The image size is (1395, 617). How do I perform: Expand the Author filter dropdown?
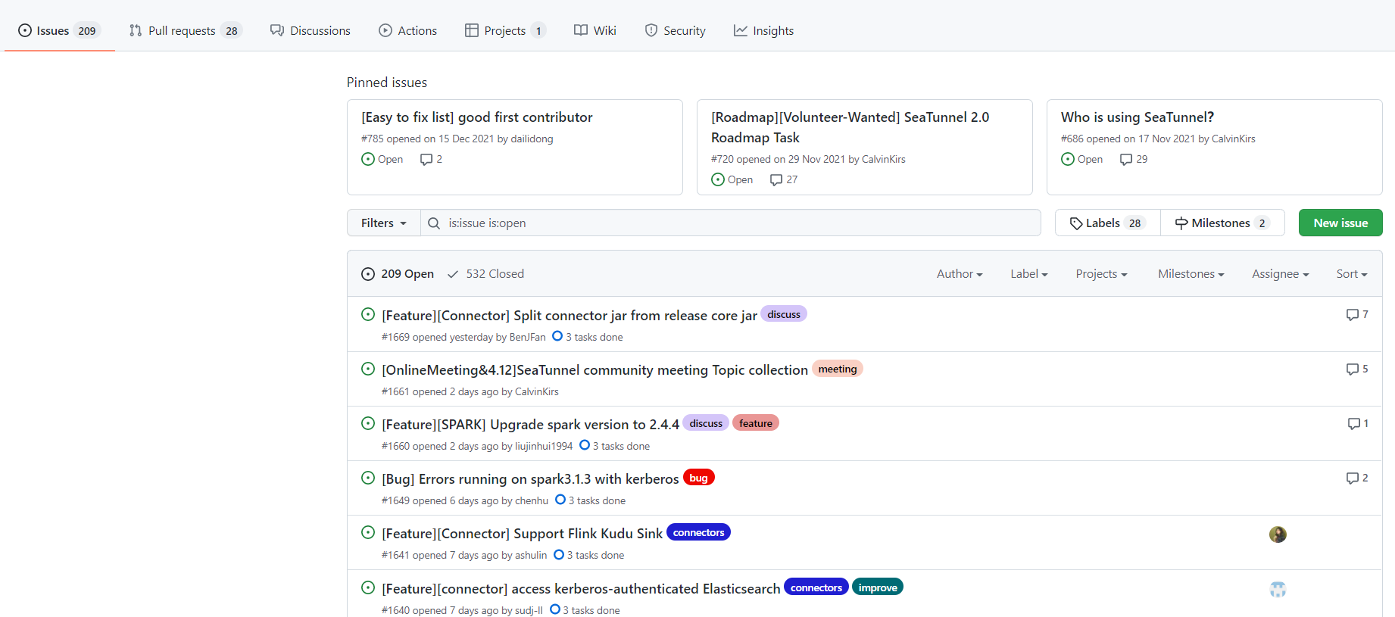[x=959, y=274]
